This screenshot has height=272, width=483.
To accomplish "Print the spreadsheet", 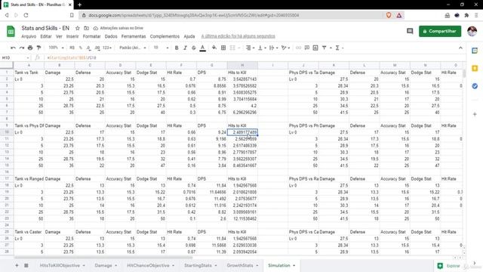I will click(30, 48).
